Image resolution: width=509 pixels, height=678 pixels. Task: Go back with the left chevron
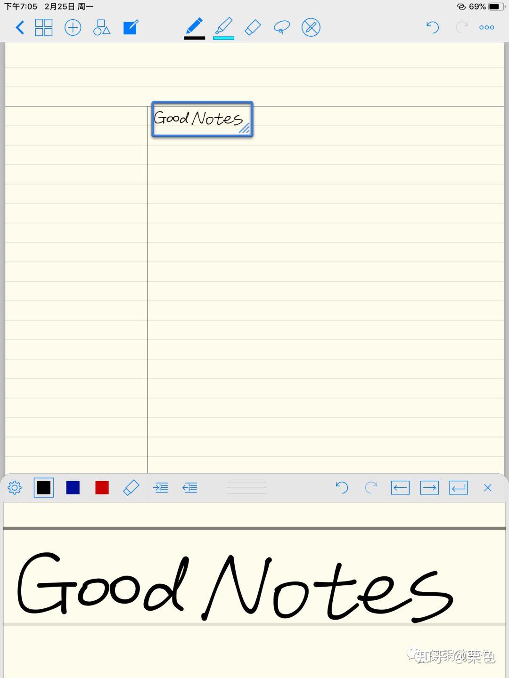[20, 27]
